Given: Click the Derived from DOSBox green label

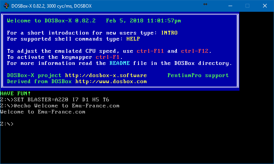Looking at the screenshot, I should (39, 82).
